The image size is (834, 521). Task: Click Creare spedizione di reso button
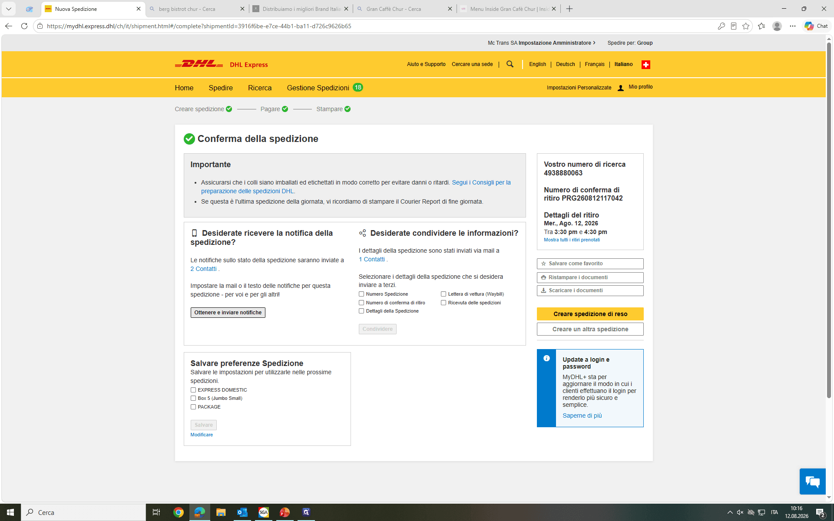[590, 314]
